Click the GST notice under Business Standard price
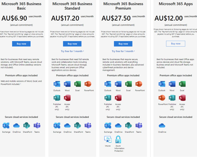This screenshot has width=197, height=157. click(x=72, y=34)
